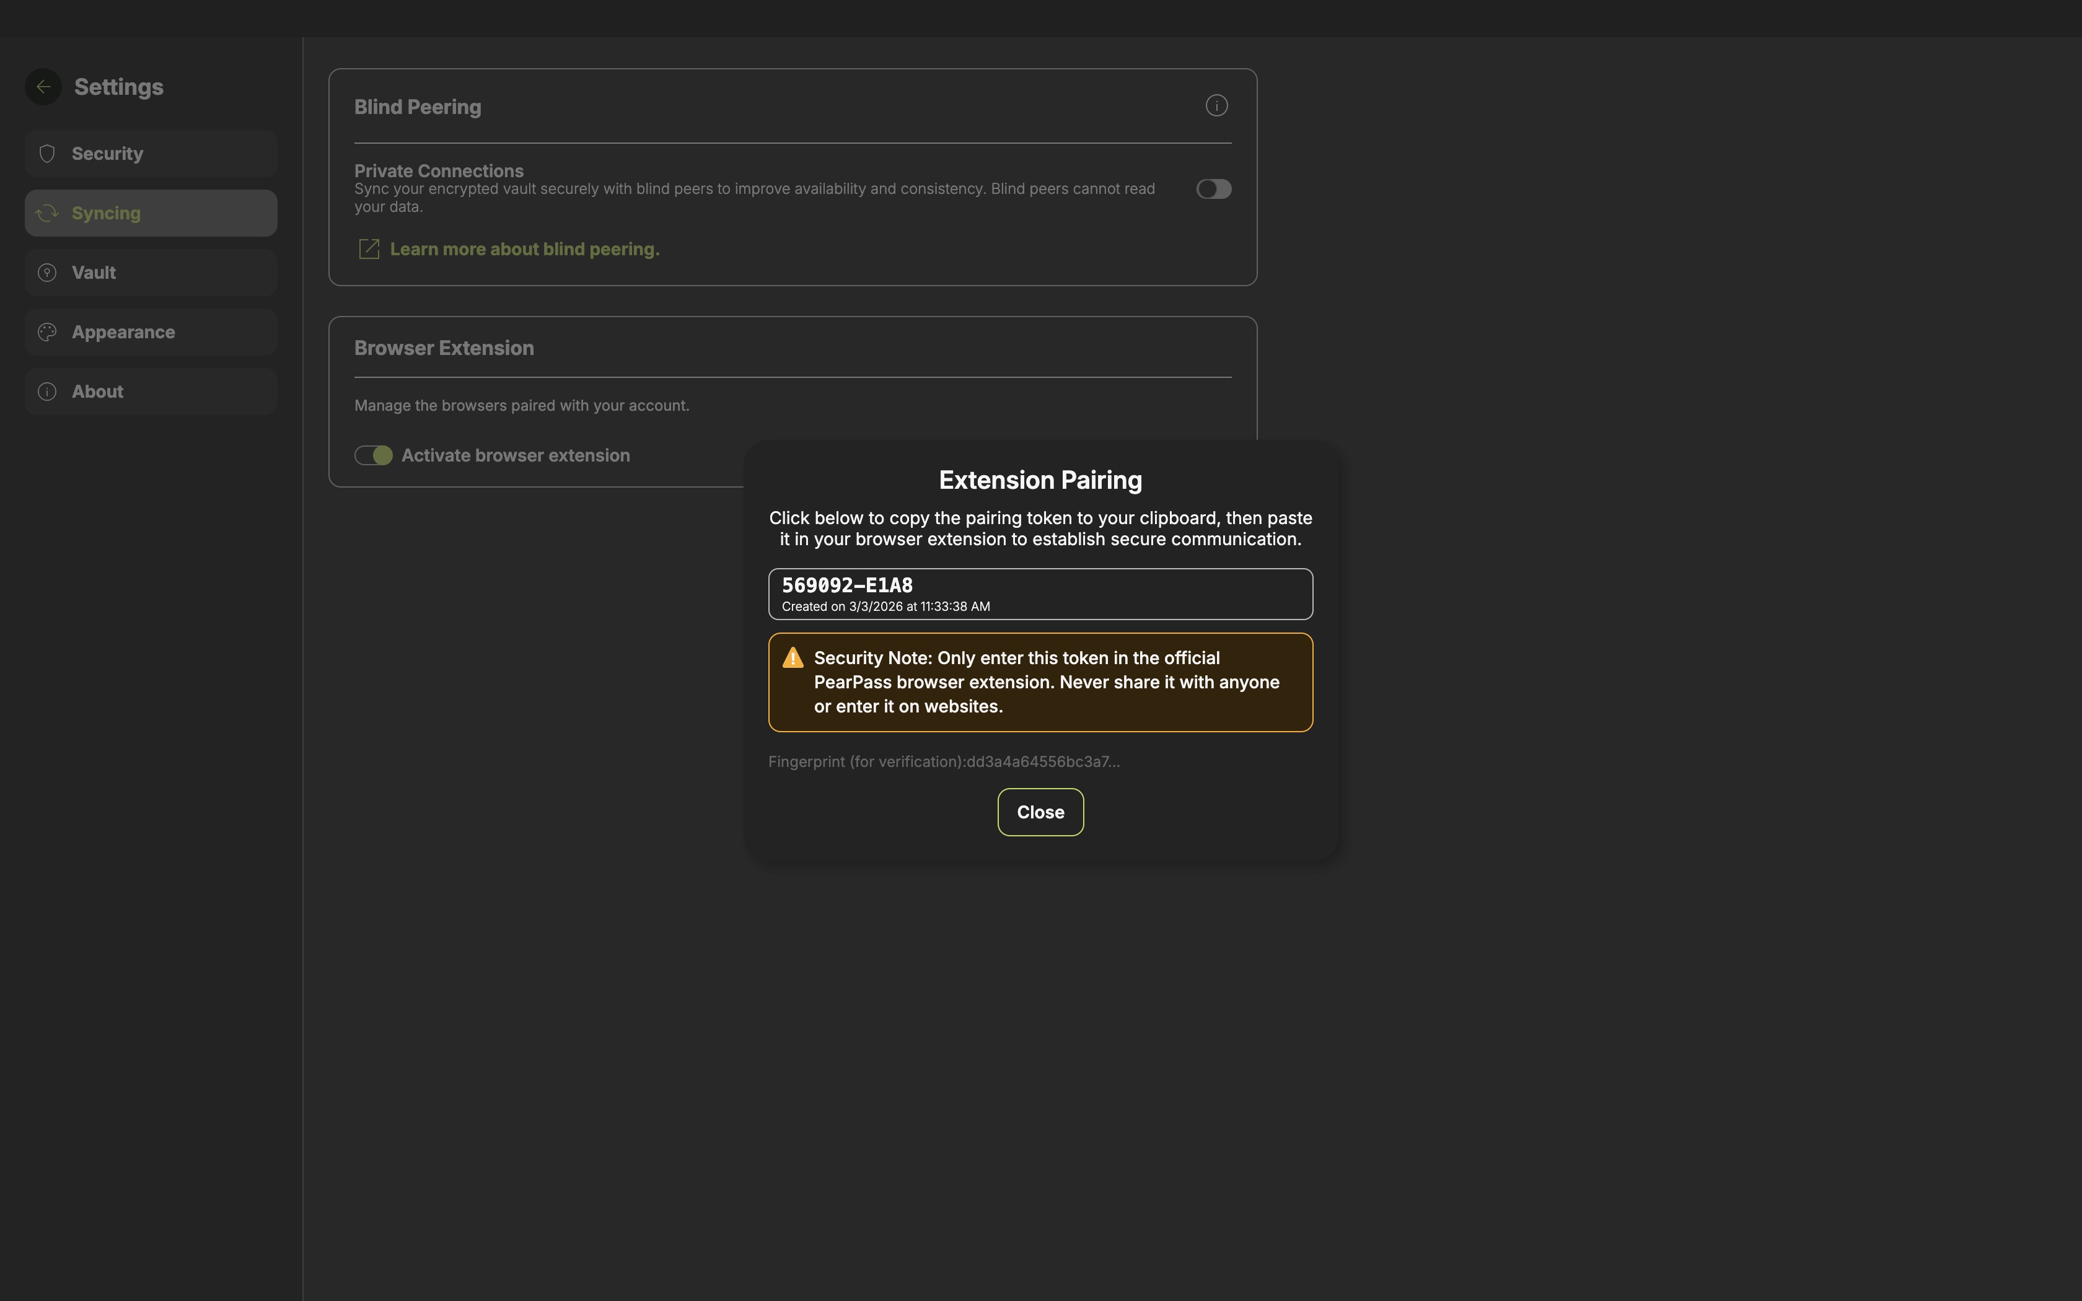Image resolution: width=2082 pixels, height=1301 pixels.
Task: Disable the Activate browser extension toggle
Action: coord(374,456)
